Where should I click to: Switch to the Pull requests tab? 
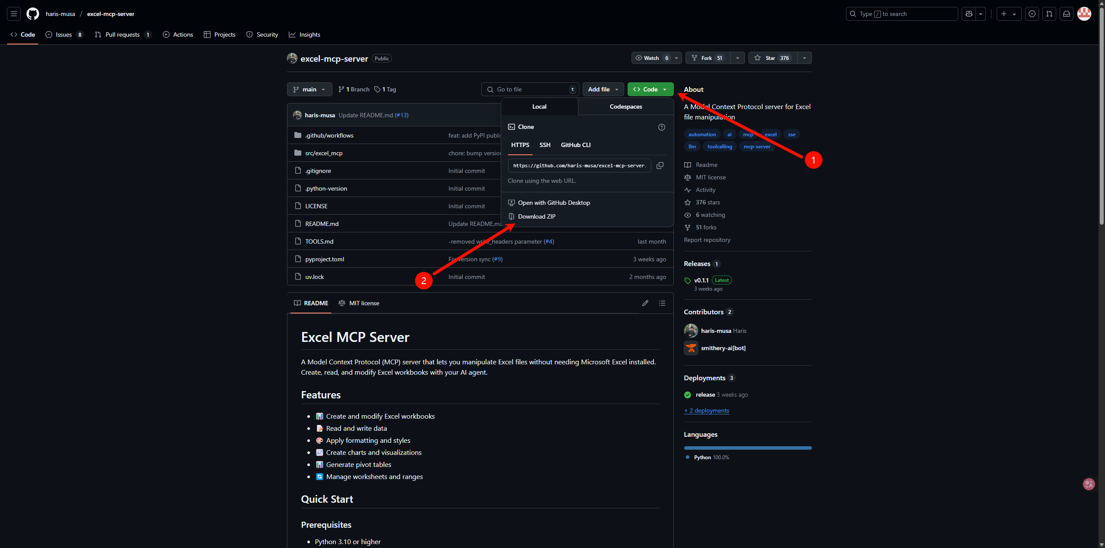[123, 34]
